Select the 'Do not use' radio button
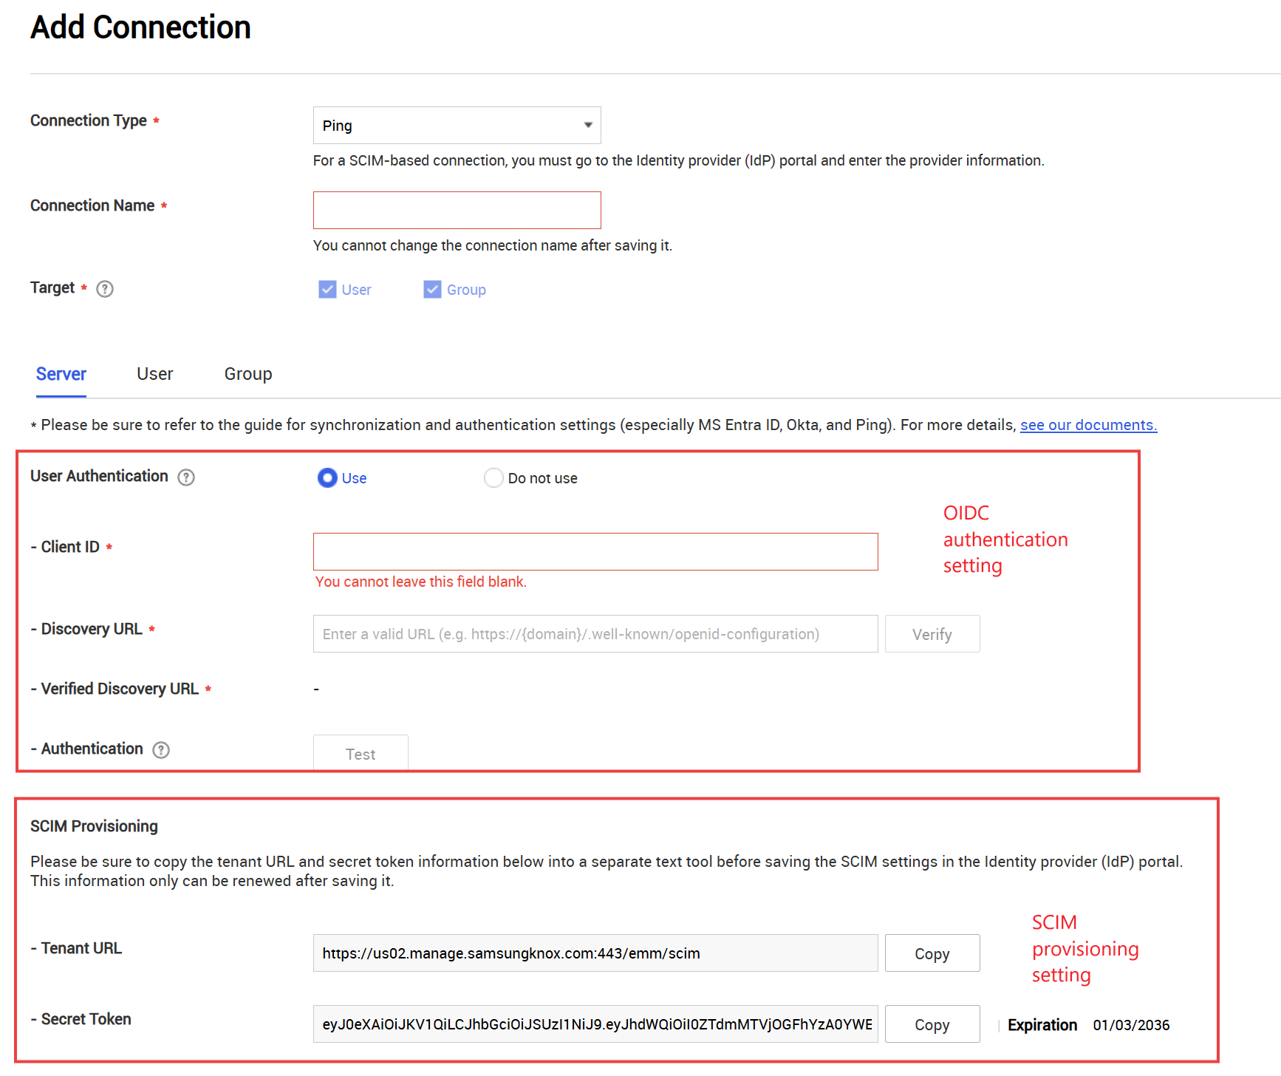This screenshot has height=1076, width=1281. point(493,477)
